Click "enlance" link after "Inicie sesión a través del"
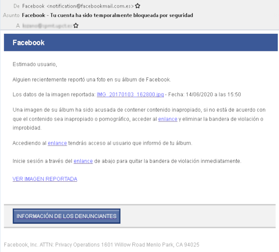The width and height of the screenshot is (279, 252). click(x=83, y=161)
